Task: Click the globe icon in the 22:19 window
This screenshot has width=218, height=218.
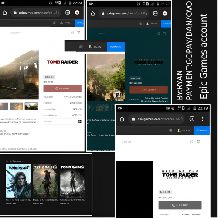Action: click(x=171, y=130)
